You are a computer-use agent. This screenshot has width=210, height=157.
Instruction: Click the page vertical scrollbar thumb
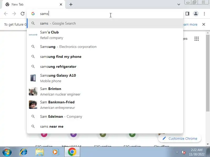[x=208, y=73]
